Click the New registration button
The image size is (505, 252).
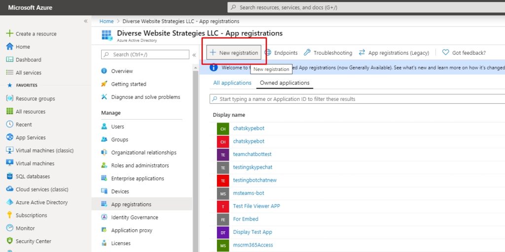pyautogui.click(x=234, y=52)
